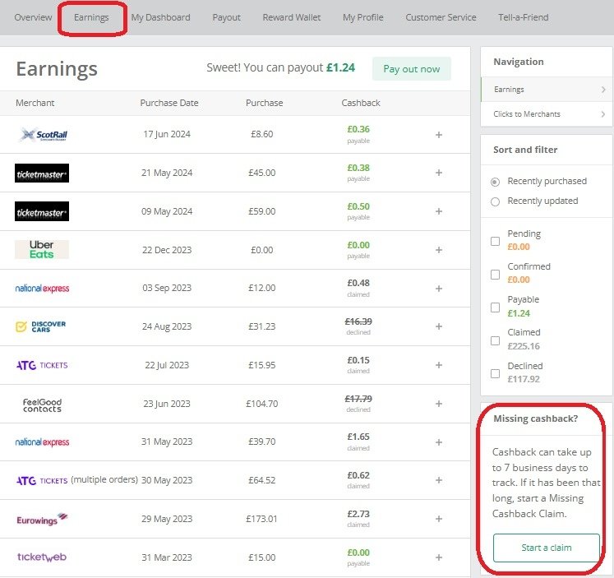Click the Discover Cars merchant logo
Image resolution: width=614 pixels, height=578 pixels.
coord(41,326)
